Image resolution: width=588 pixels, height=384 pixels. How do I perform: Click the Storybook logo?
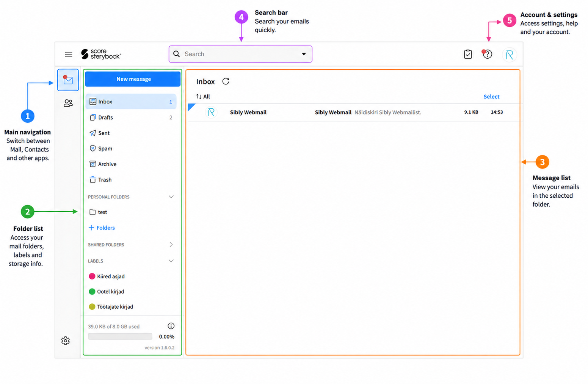tap(101, 54)
